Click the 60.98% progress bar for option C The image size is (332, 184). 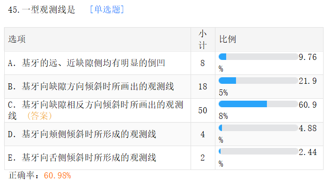(258, 104)
